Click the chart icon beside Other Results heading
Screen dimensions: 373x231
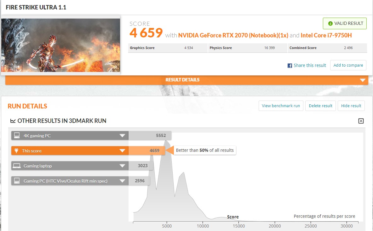13,121
